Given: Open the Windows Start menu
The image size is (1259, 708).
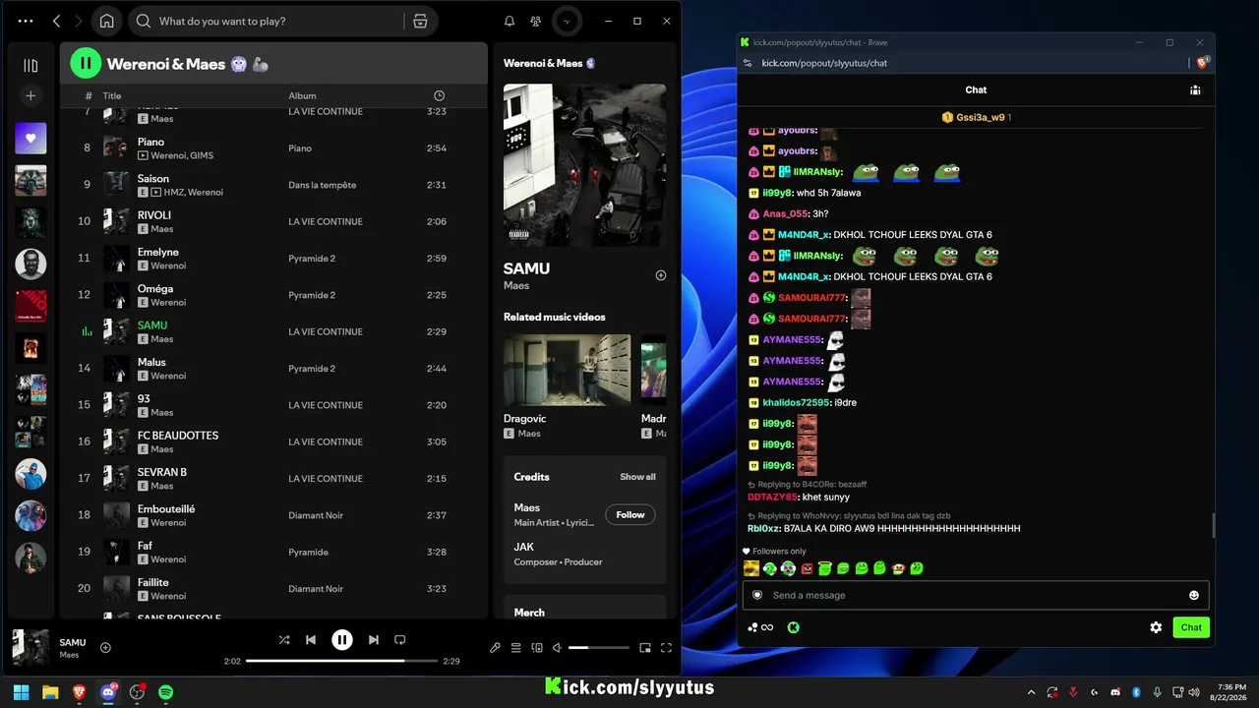Looking at the screenshot, I should pos(22,692).
